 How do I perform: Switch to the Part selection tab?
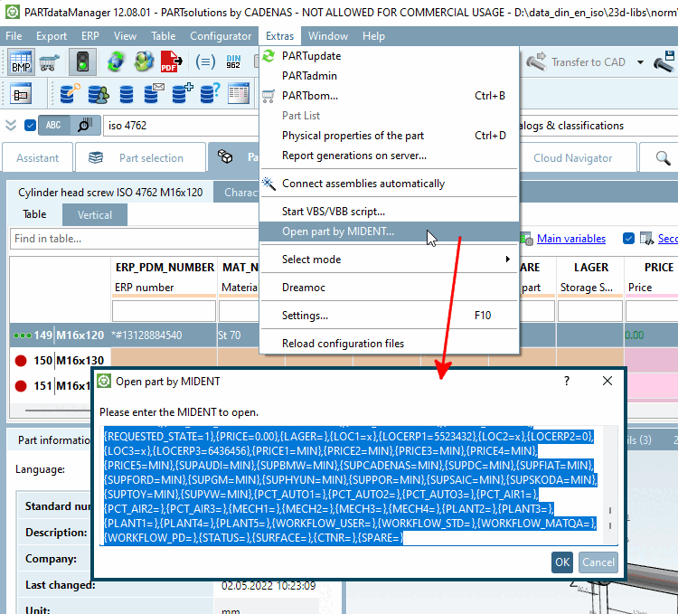click(140, 158)
